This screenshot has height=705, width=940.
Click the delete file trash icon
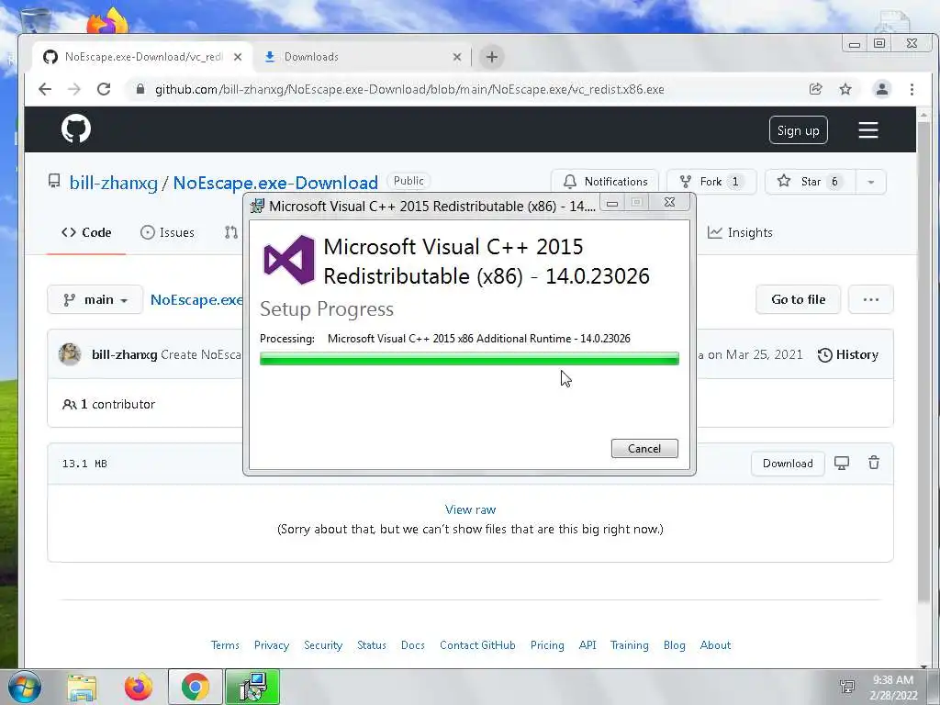(x=874, y=463)
